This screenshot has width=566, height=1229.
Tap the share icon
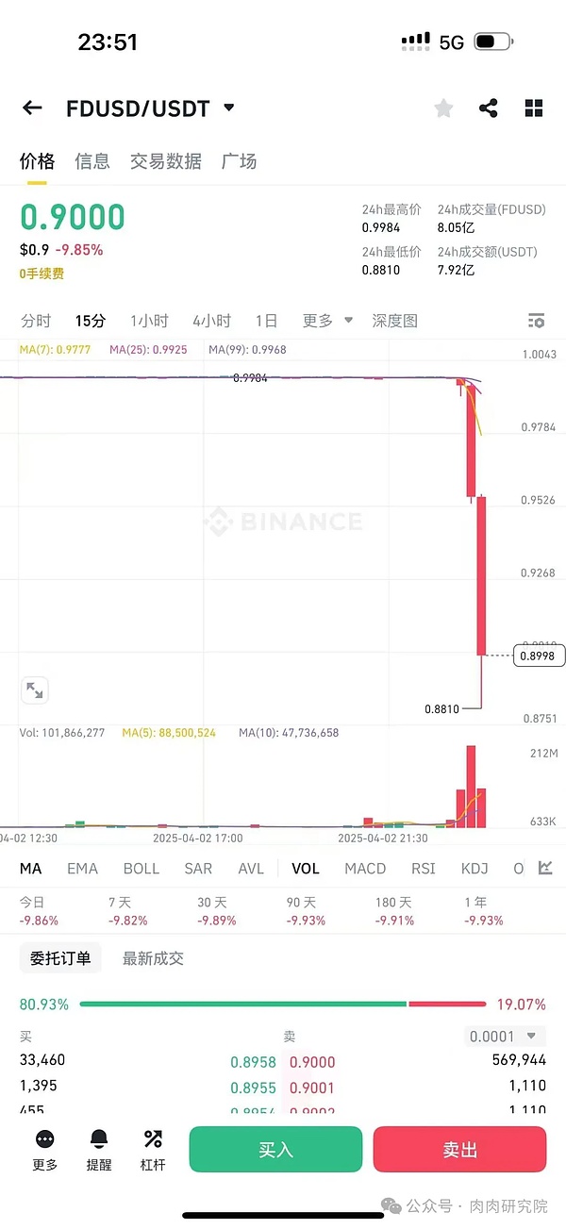489,108
